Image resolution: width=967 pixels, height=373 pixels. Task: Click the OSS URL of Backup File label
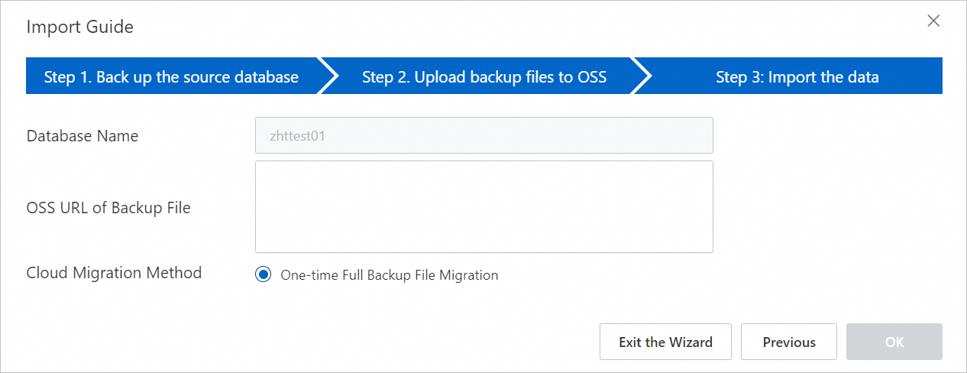(x=108, y=207)
